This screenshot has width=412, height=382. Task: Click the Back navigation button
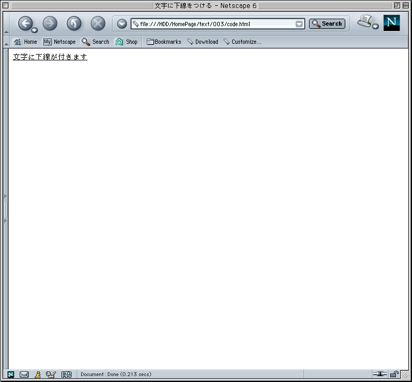25,24
